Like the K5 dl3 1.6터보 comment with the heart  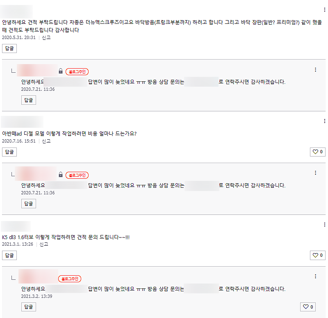[x=317, y=255]
